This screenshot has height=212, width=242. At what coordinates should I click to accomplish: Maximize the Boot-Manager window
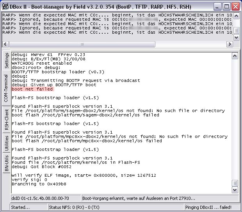[x=226, y=7]
